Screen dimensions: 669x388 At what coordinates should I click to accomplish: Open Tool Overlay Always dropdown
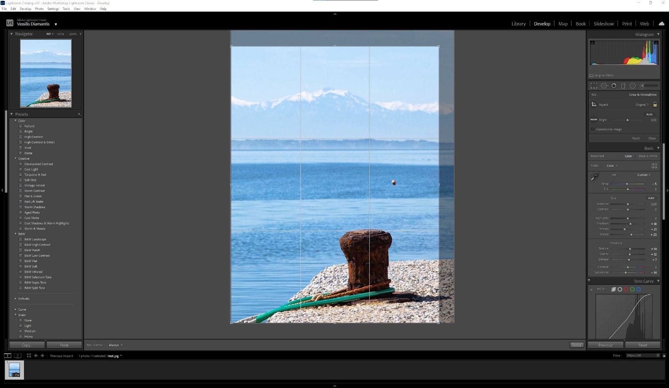click(x=115, y=345)
